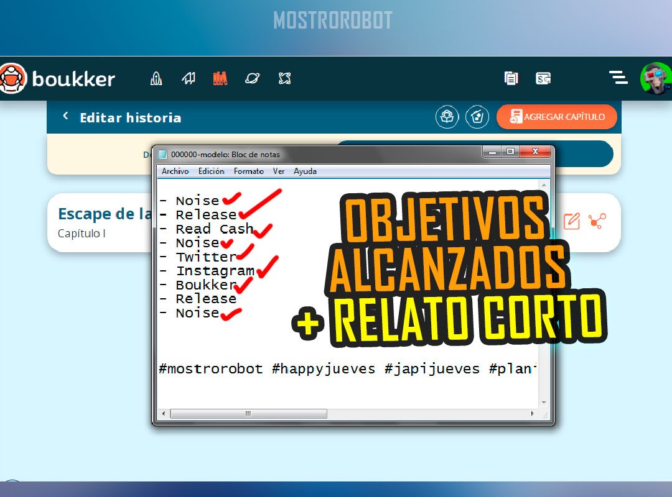
Task: Open the planet icon in navbar
Action: (x=253, y=78)
